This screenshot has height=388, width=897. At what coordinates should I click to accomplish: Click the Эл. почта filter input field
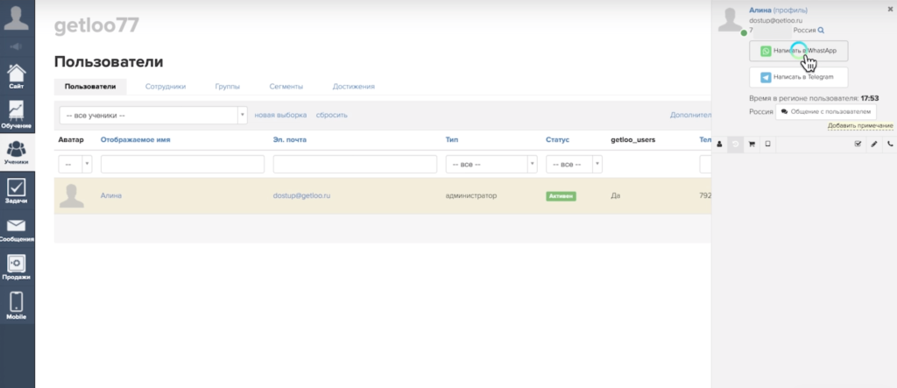(x=355, y=164)
